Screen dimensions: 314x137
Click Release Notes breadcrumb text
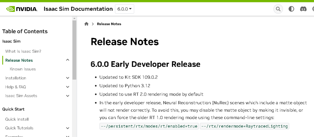tap(109, 24)
